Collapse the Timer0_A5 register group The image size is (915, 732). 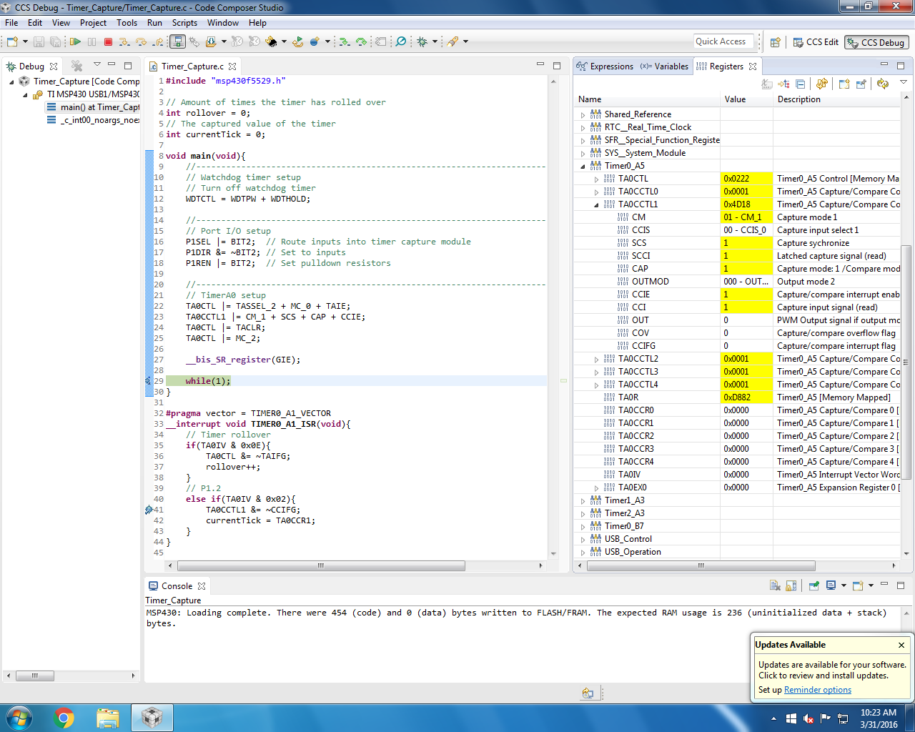tap(583, 166)
